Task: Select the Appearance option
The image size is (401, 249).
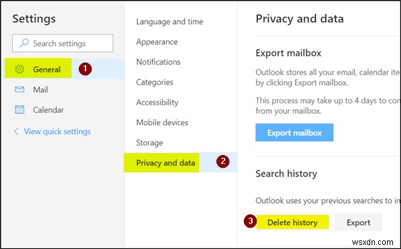Action: pos(157,42)
